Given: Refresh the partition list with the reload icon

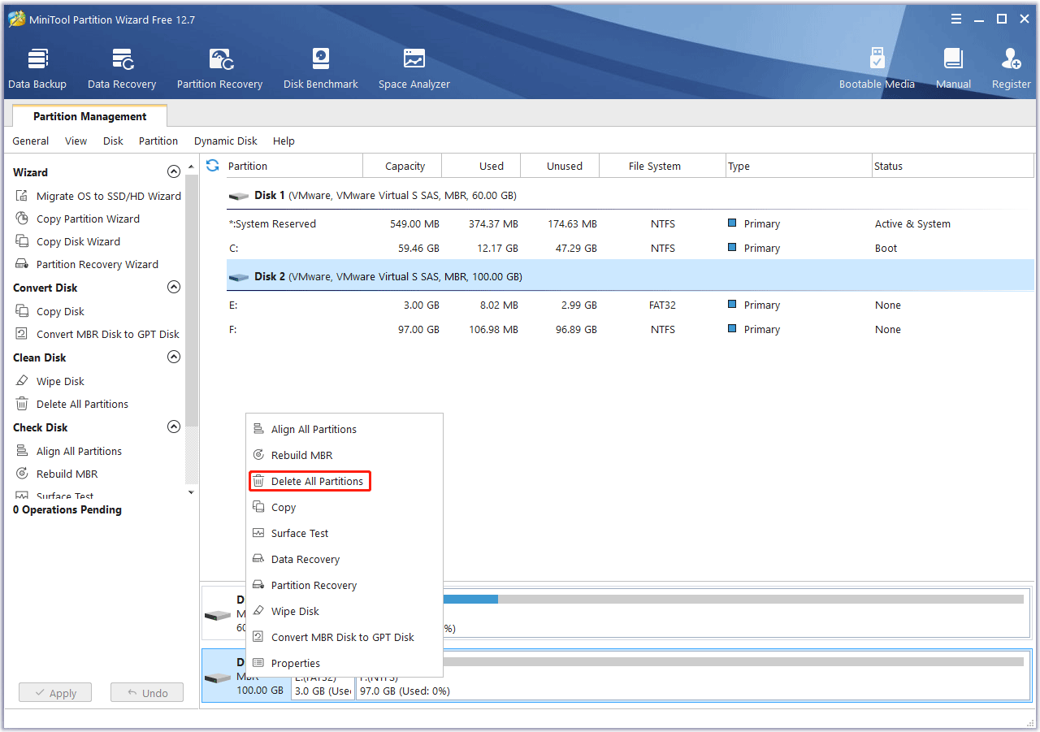Looking at the screenshot, I should (x=213, y=166).
